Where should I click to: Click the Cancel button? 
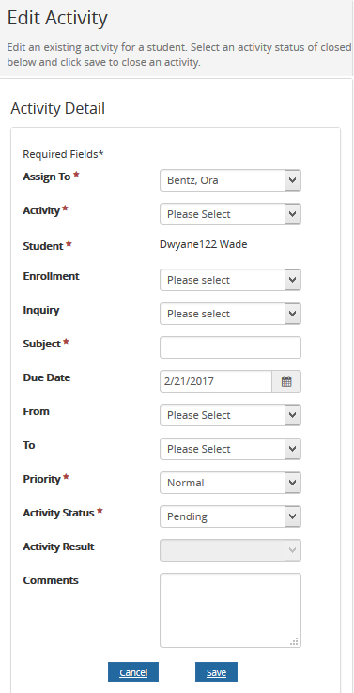[x=133, y=672]
